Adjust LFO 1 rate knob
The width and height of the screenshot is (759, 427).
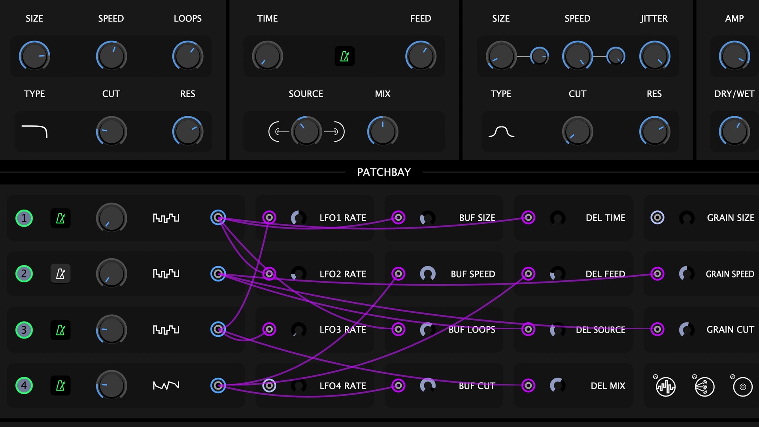tap(111, 218)
